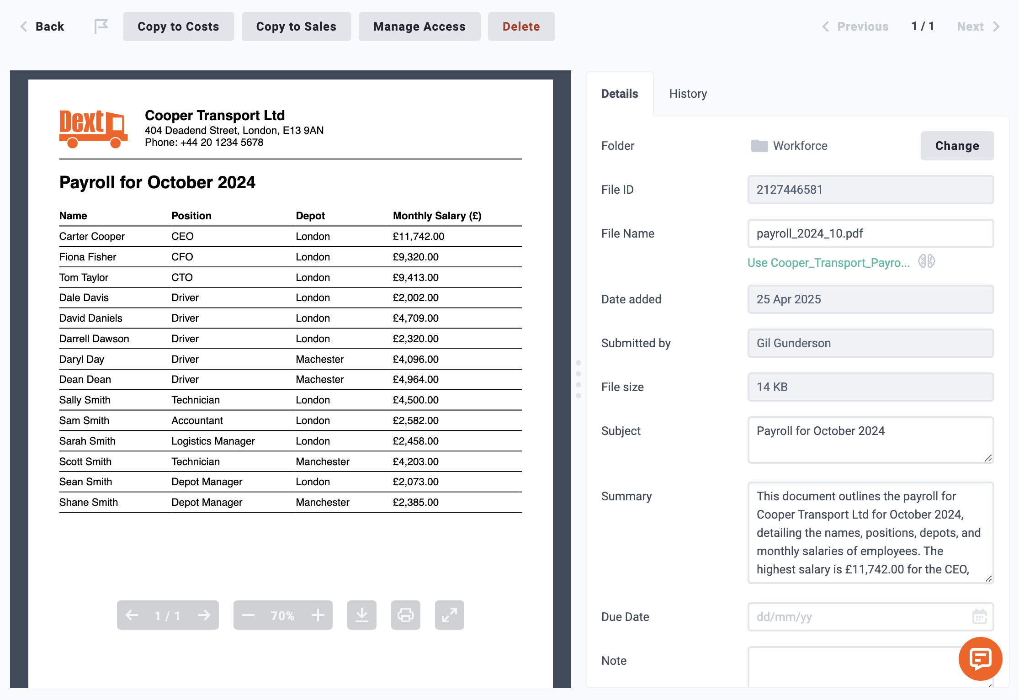
Task: Click the 'Shane Smith' name cell
Action: [89, 502]
